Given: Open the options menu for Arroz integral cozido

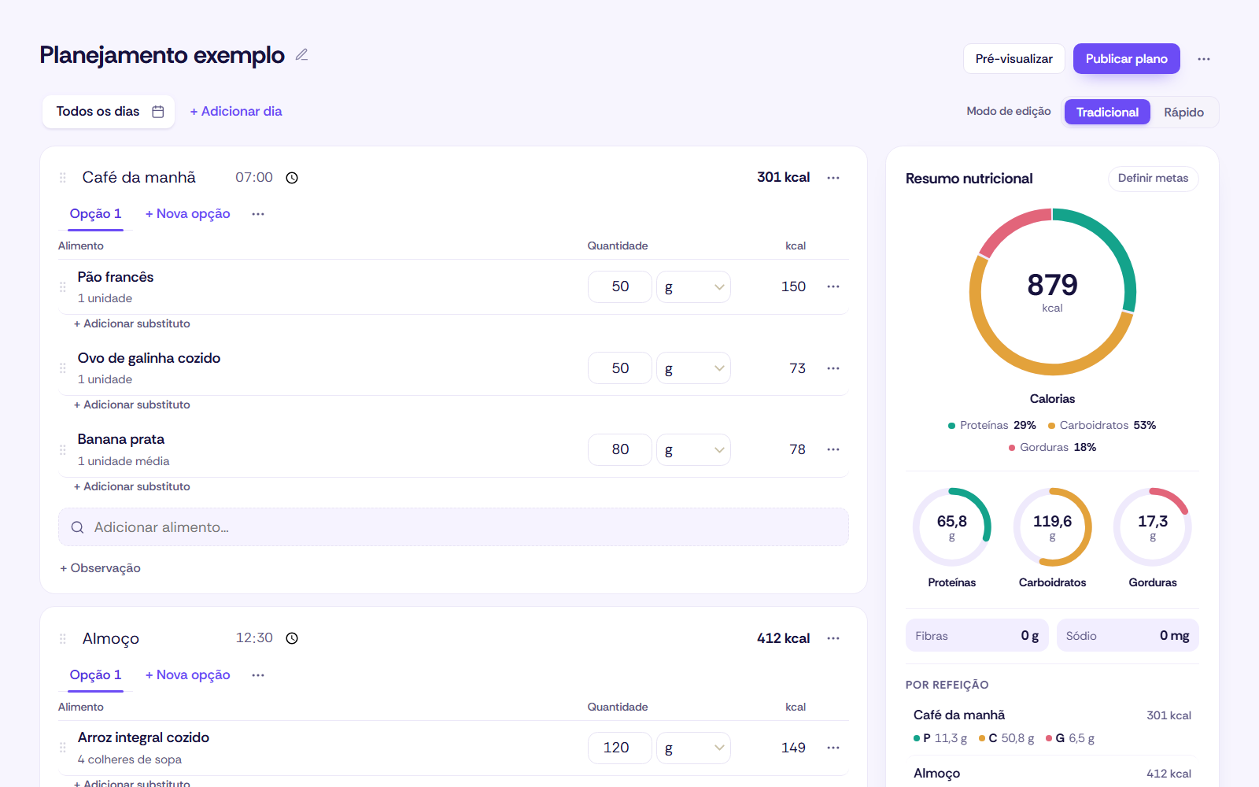Looking at the screenshot, I should click(x=833, y=748).
